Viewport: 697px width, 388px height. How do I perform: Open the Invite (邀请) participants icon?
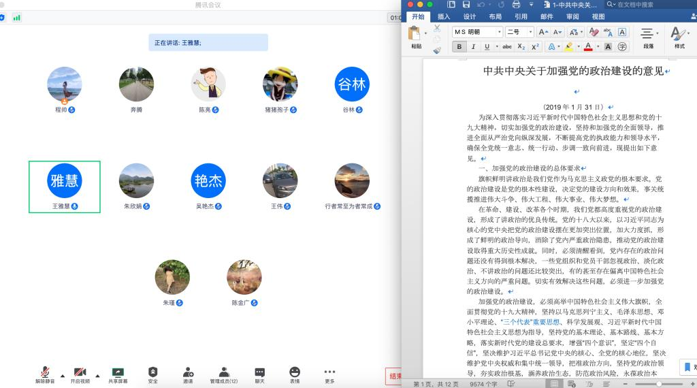pos(188,372)
